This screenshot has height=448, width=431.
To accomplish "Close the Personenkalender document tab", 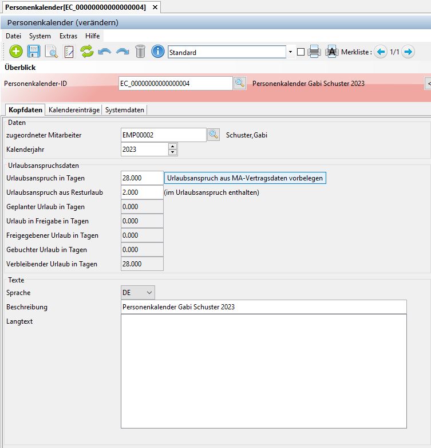I will [155, 7].
